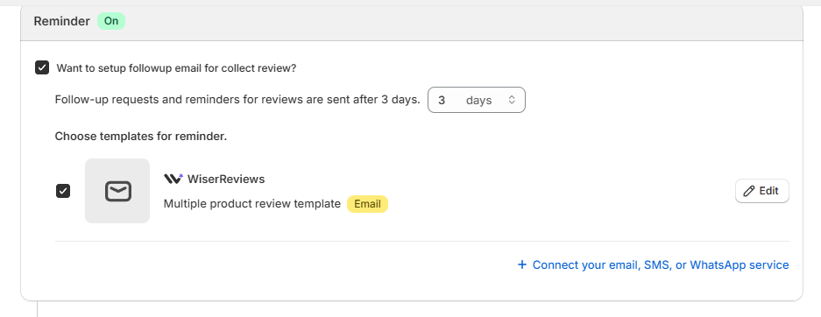
Task: Open the Edit button for the template
Action: 761,191
